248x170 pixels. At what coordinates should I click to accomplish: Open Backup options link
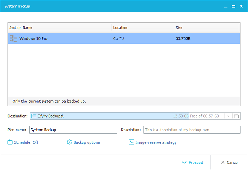(x=83, y=142)
